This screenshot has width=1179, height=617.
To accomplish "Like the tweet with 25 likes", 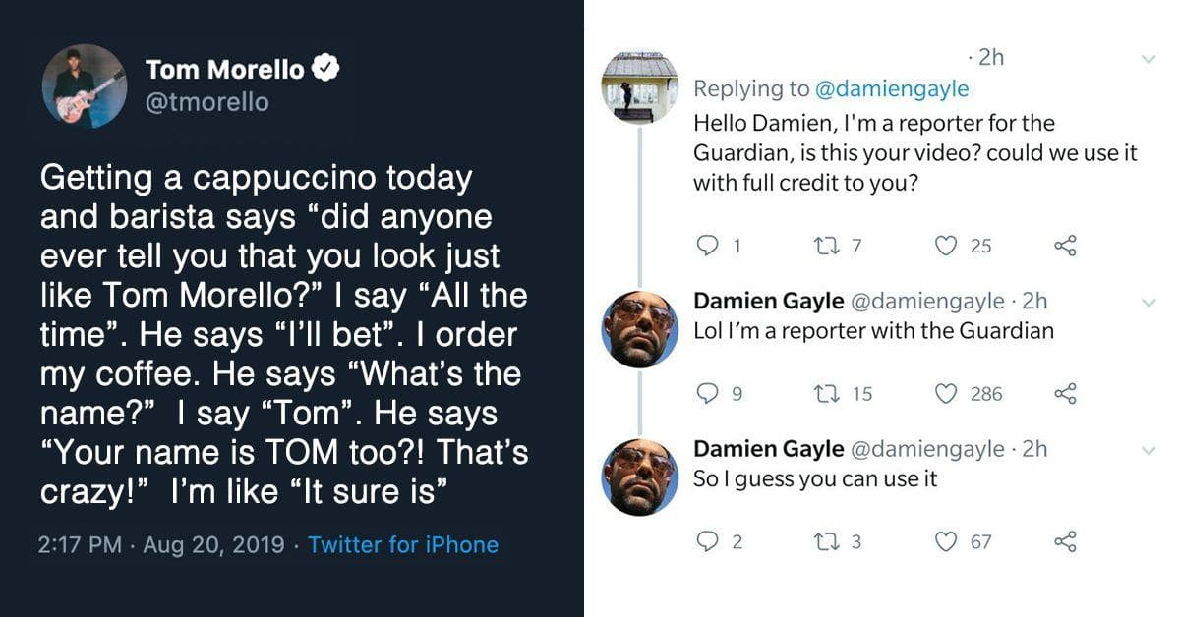I will (x=946, y=247).
